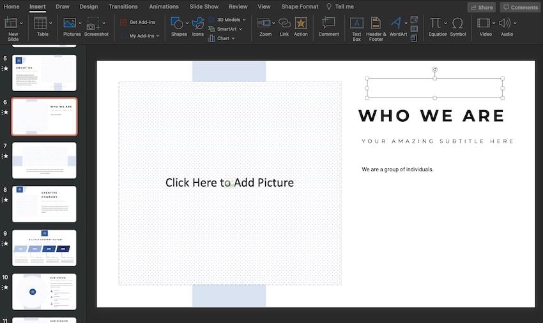Image resolution: width=543 pixels, height=323 pixels.
Task: Expand the My Add-ins dropdown
Action: point(158,36)
